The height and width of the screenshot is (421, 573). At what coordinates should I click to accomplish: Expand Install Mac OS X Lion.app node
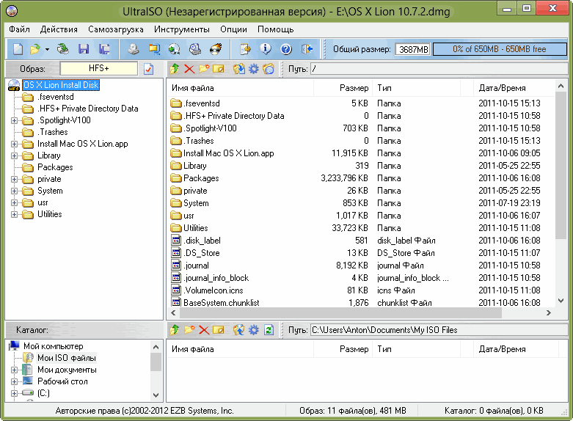tap(14, 144)
